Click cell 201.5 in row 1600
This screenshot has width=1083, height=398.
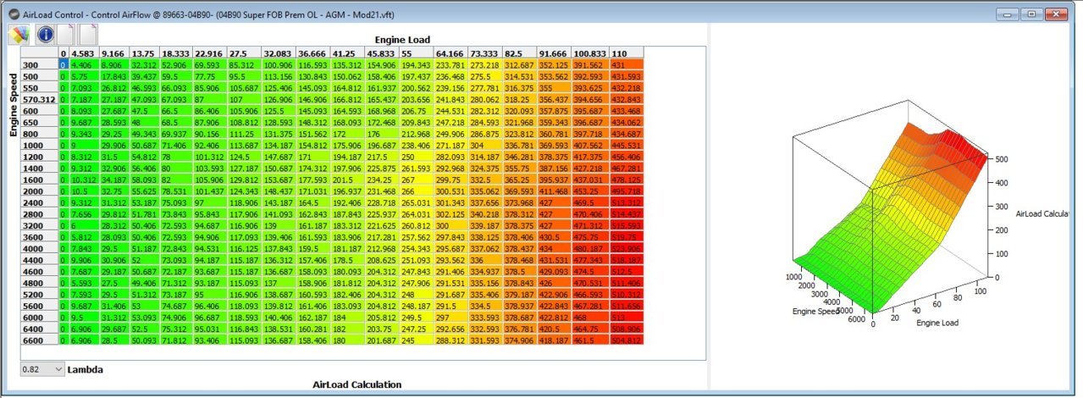click(349, 180)
